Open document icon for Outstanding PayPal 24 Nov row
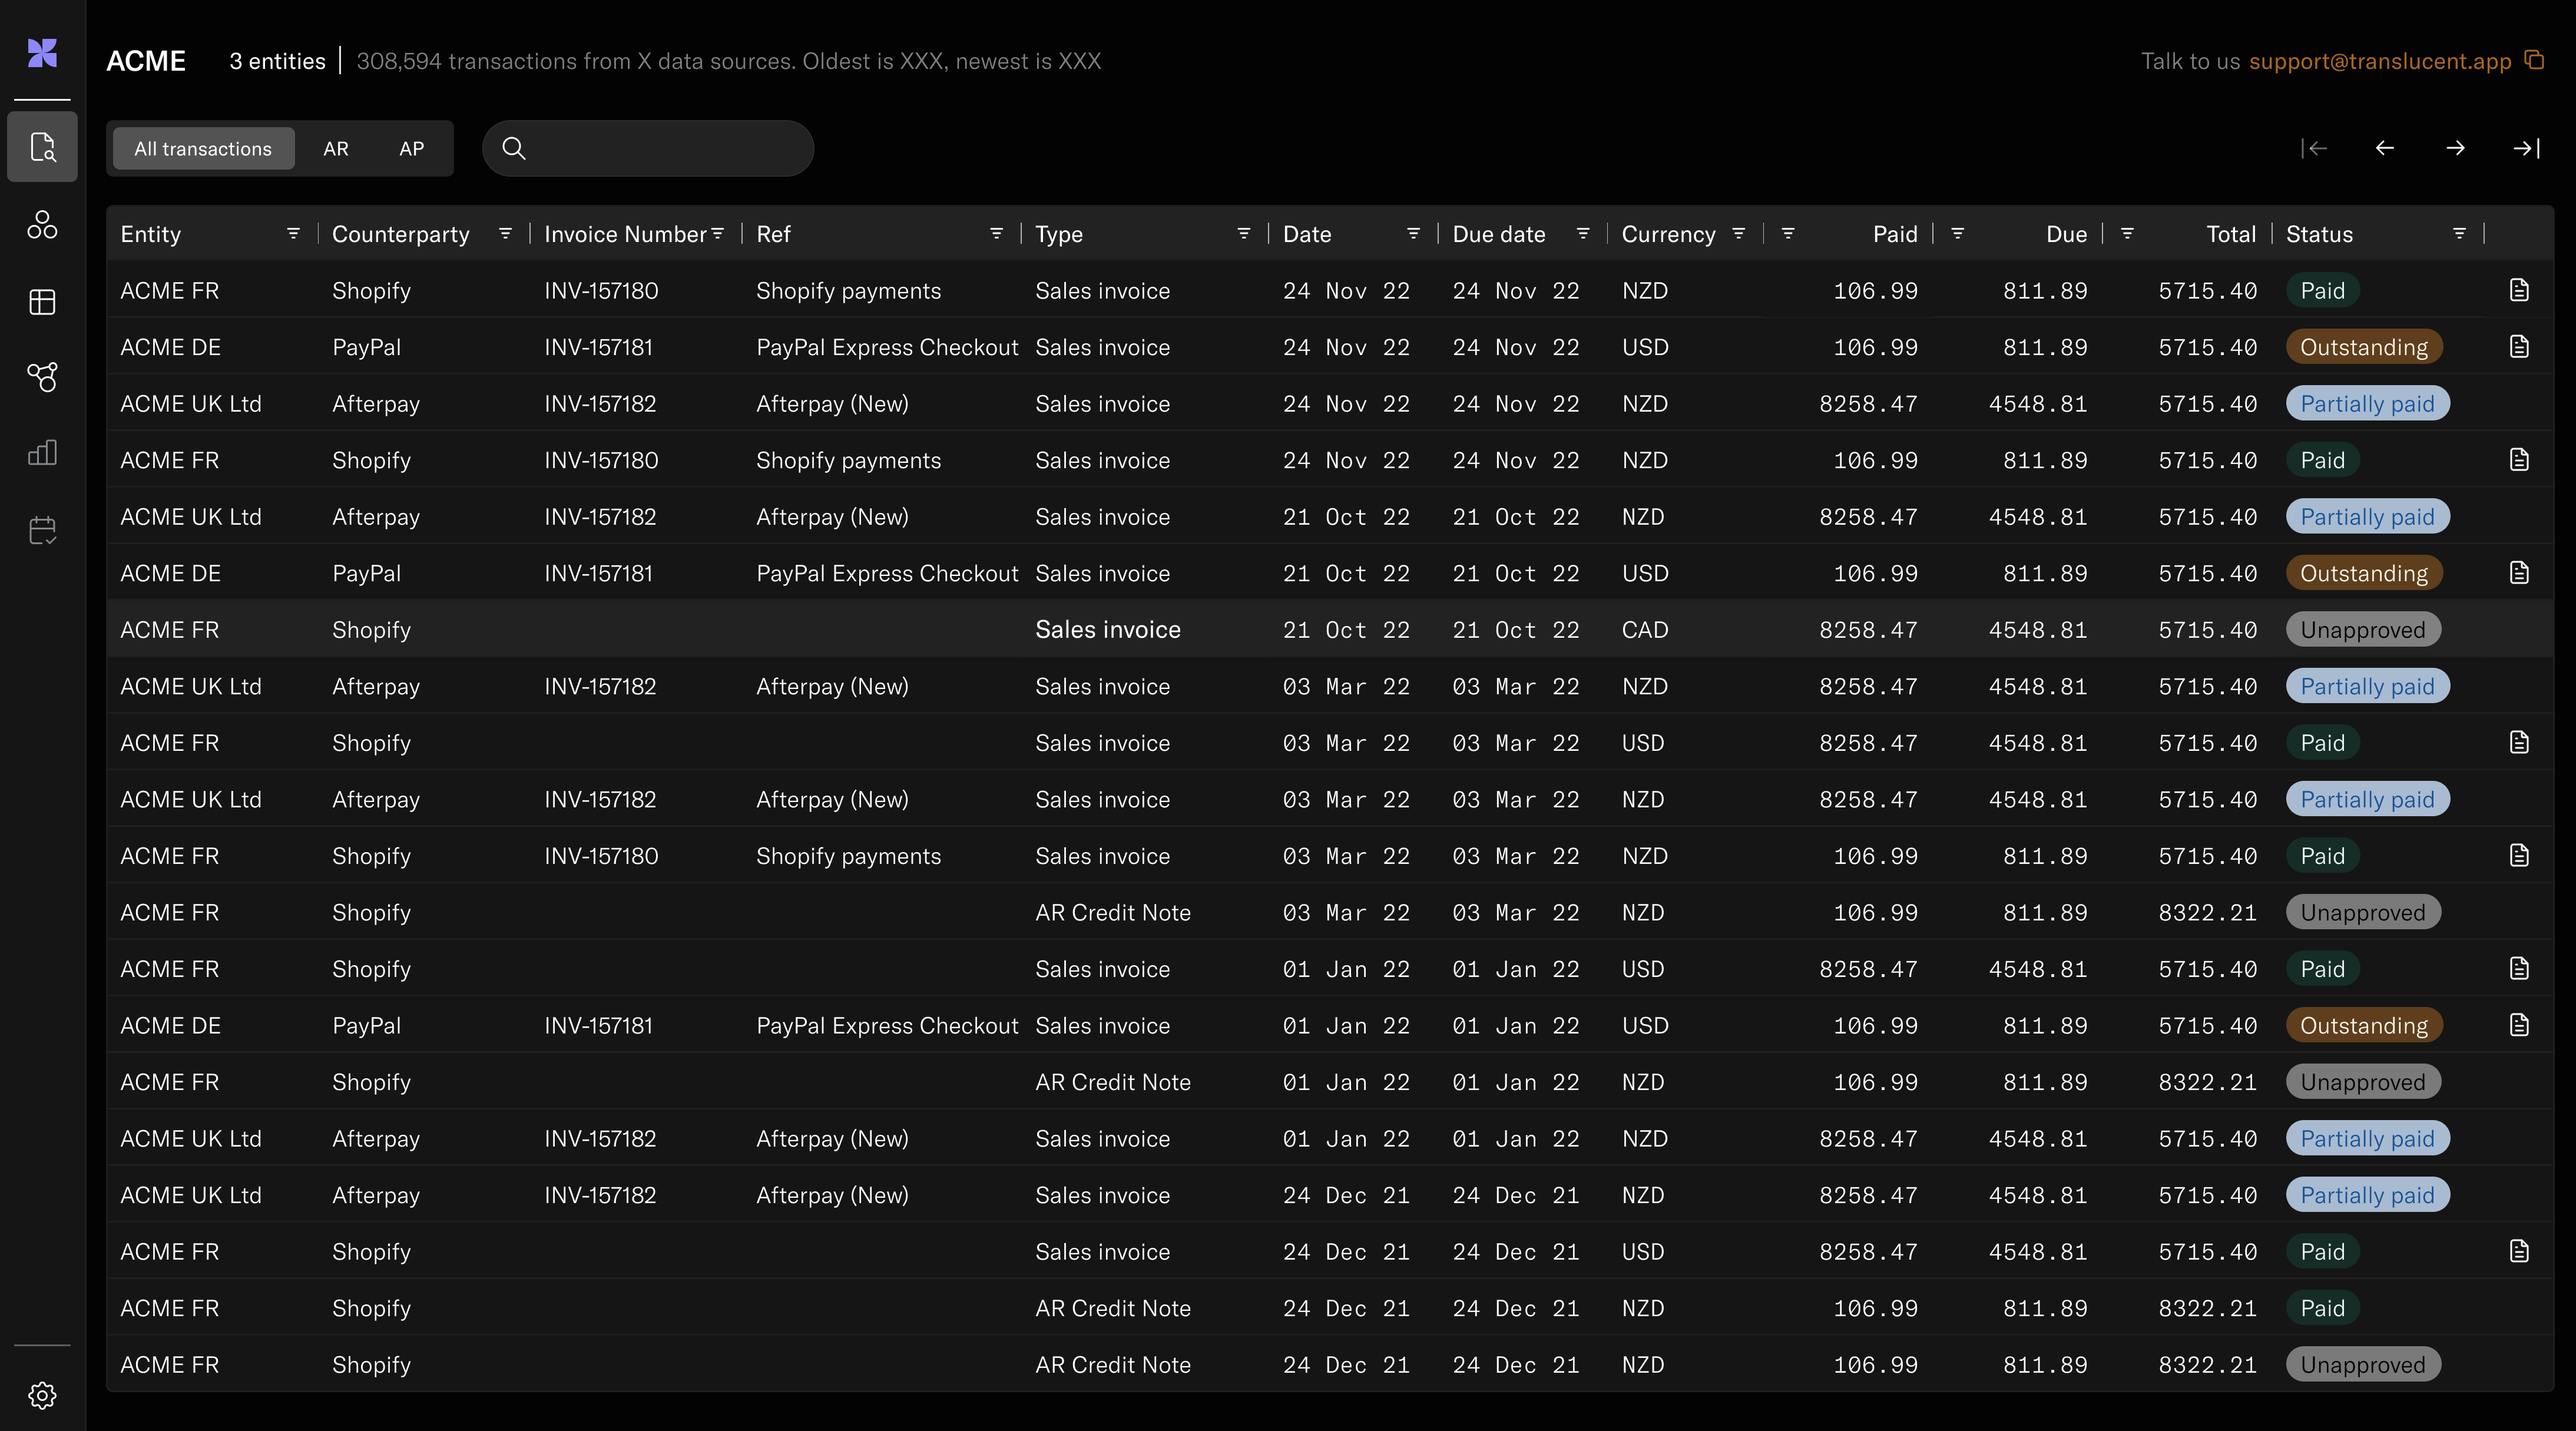 point(2519,347)
